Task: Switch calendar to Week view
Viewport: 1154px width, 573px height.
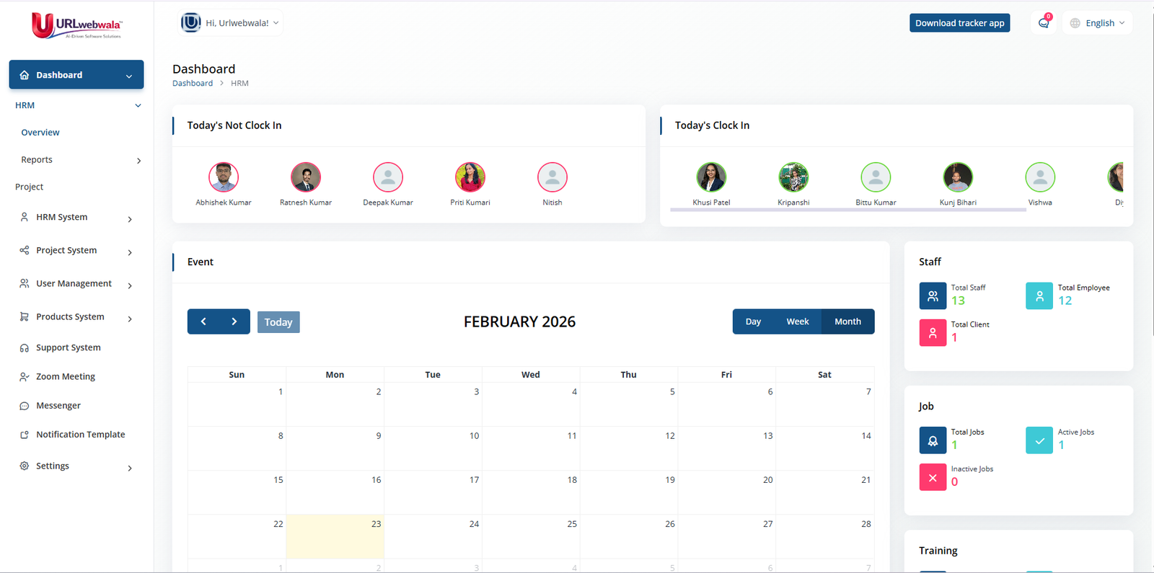Action: coord(797,321)
